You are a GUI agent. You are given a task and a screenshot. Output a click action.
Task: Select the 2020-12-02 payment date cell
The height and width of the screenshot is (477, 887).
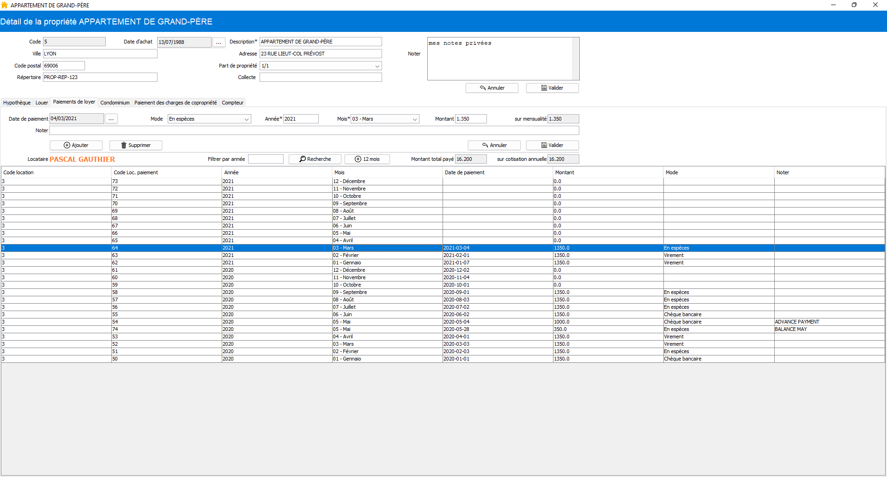point(498,270)
